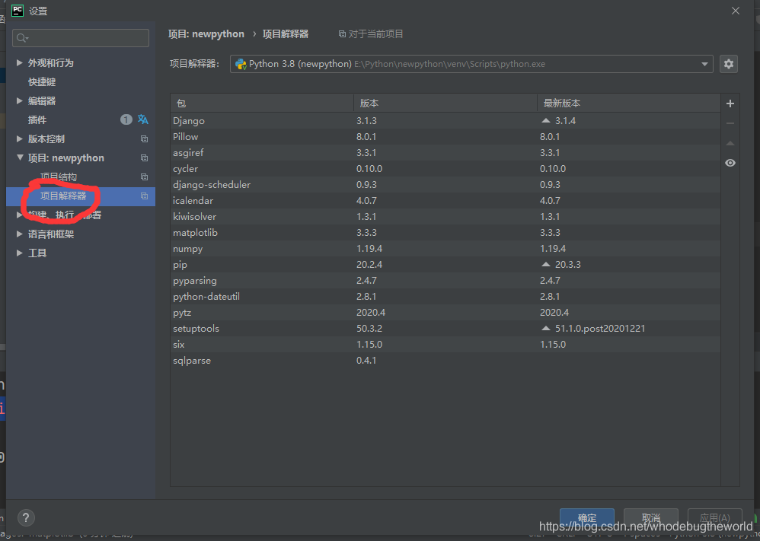Select the setuptools package row
This screenshot has height=541, width=760.
(445, 329)
